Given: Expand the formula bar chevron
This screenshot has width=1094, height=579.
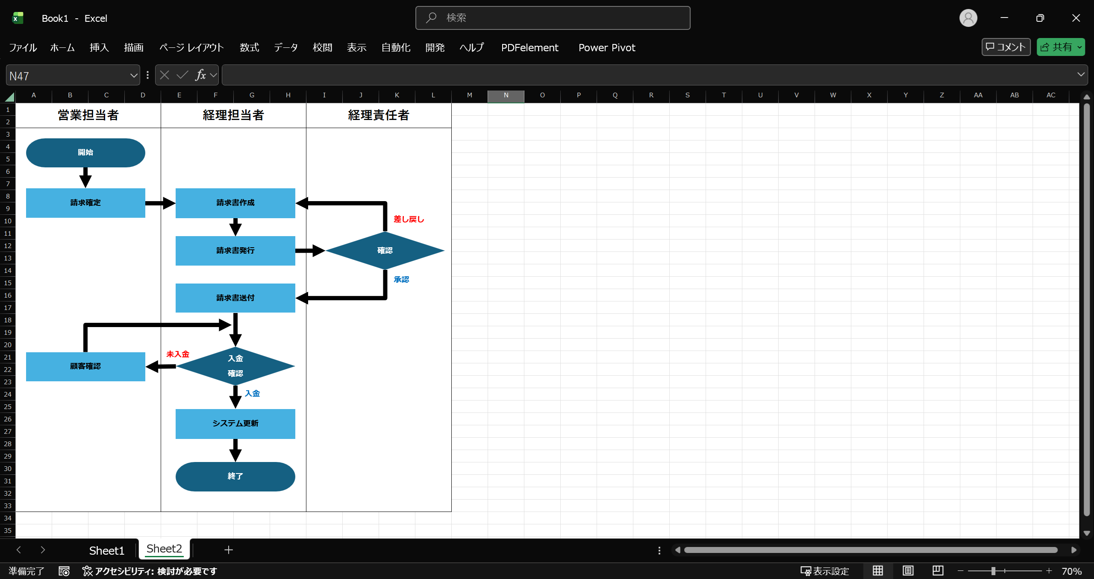Looking at the screenshot, I should [1081, 75].
